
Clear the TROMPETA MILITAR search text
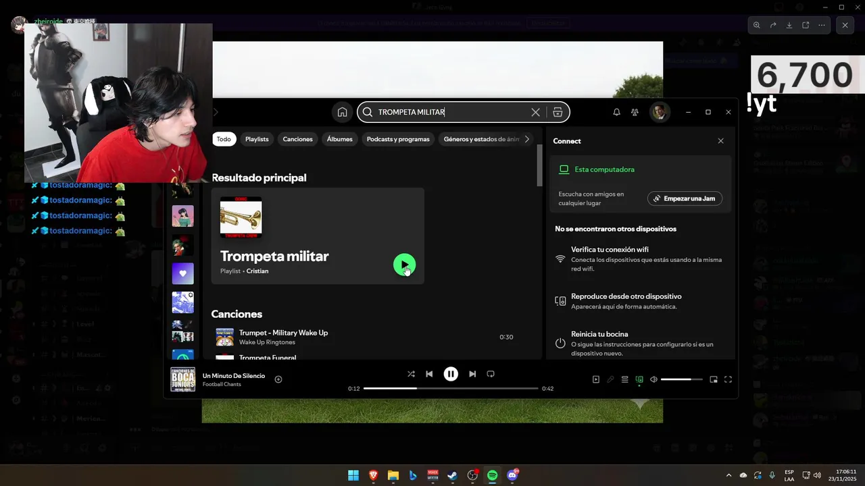(535, 112)
